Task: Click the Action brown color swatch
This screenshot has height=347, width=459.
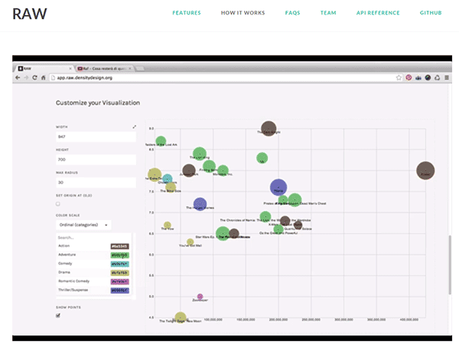Action: [120, 246]
